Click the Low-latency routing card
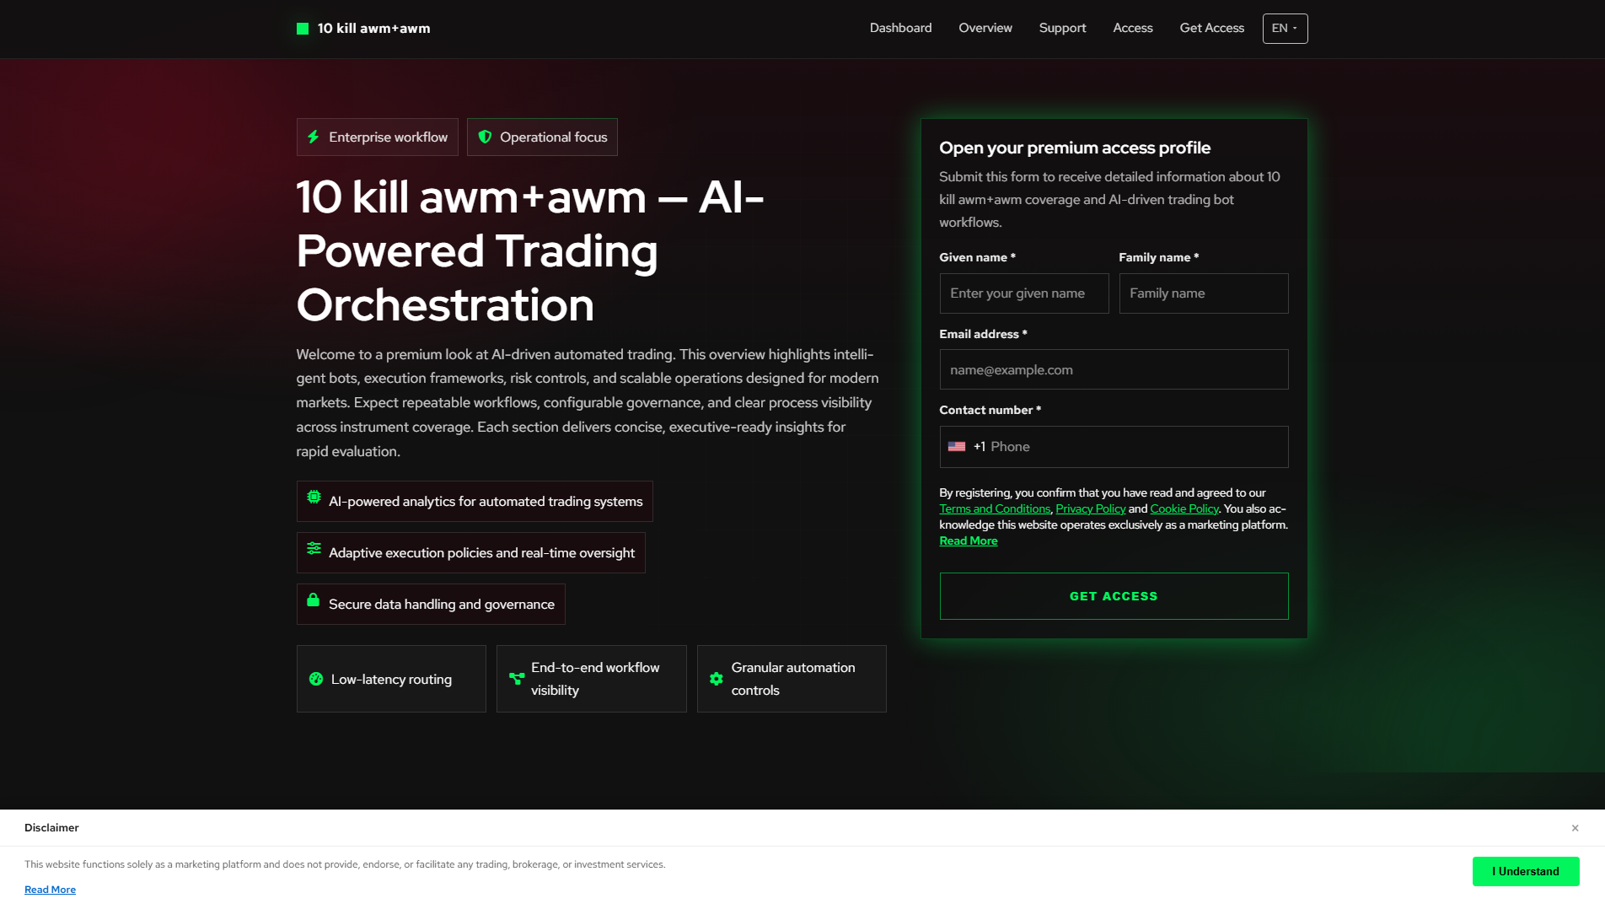Screen dimensions: 1605x909 [x=391, y=679]
